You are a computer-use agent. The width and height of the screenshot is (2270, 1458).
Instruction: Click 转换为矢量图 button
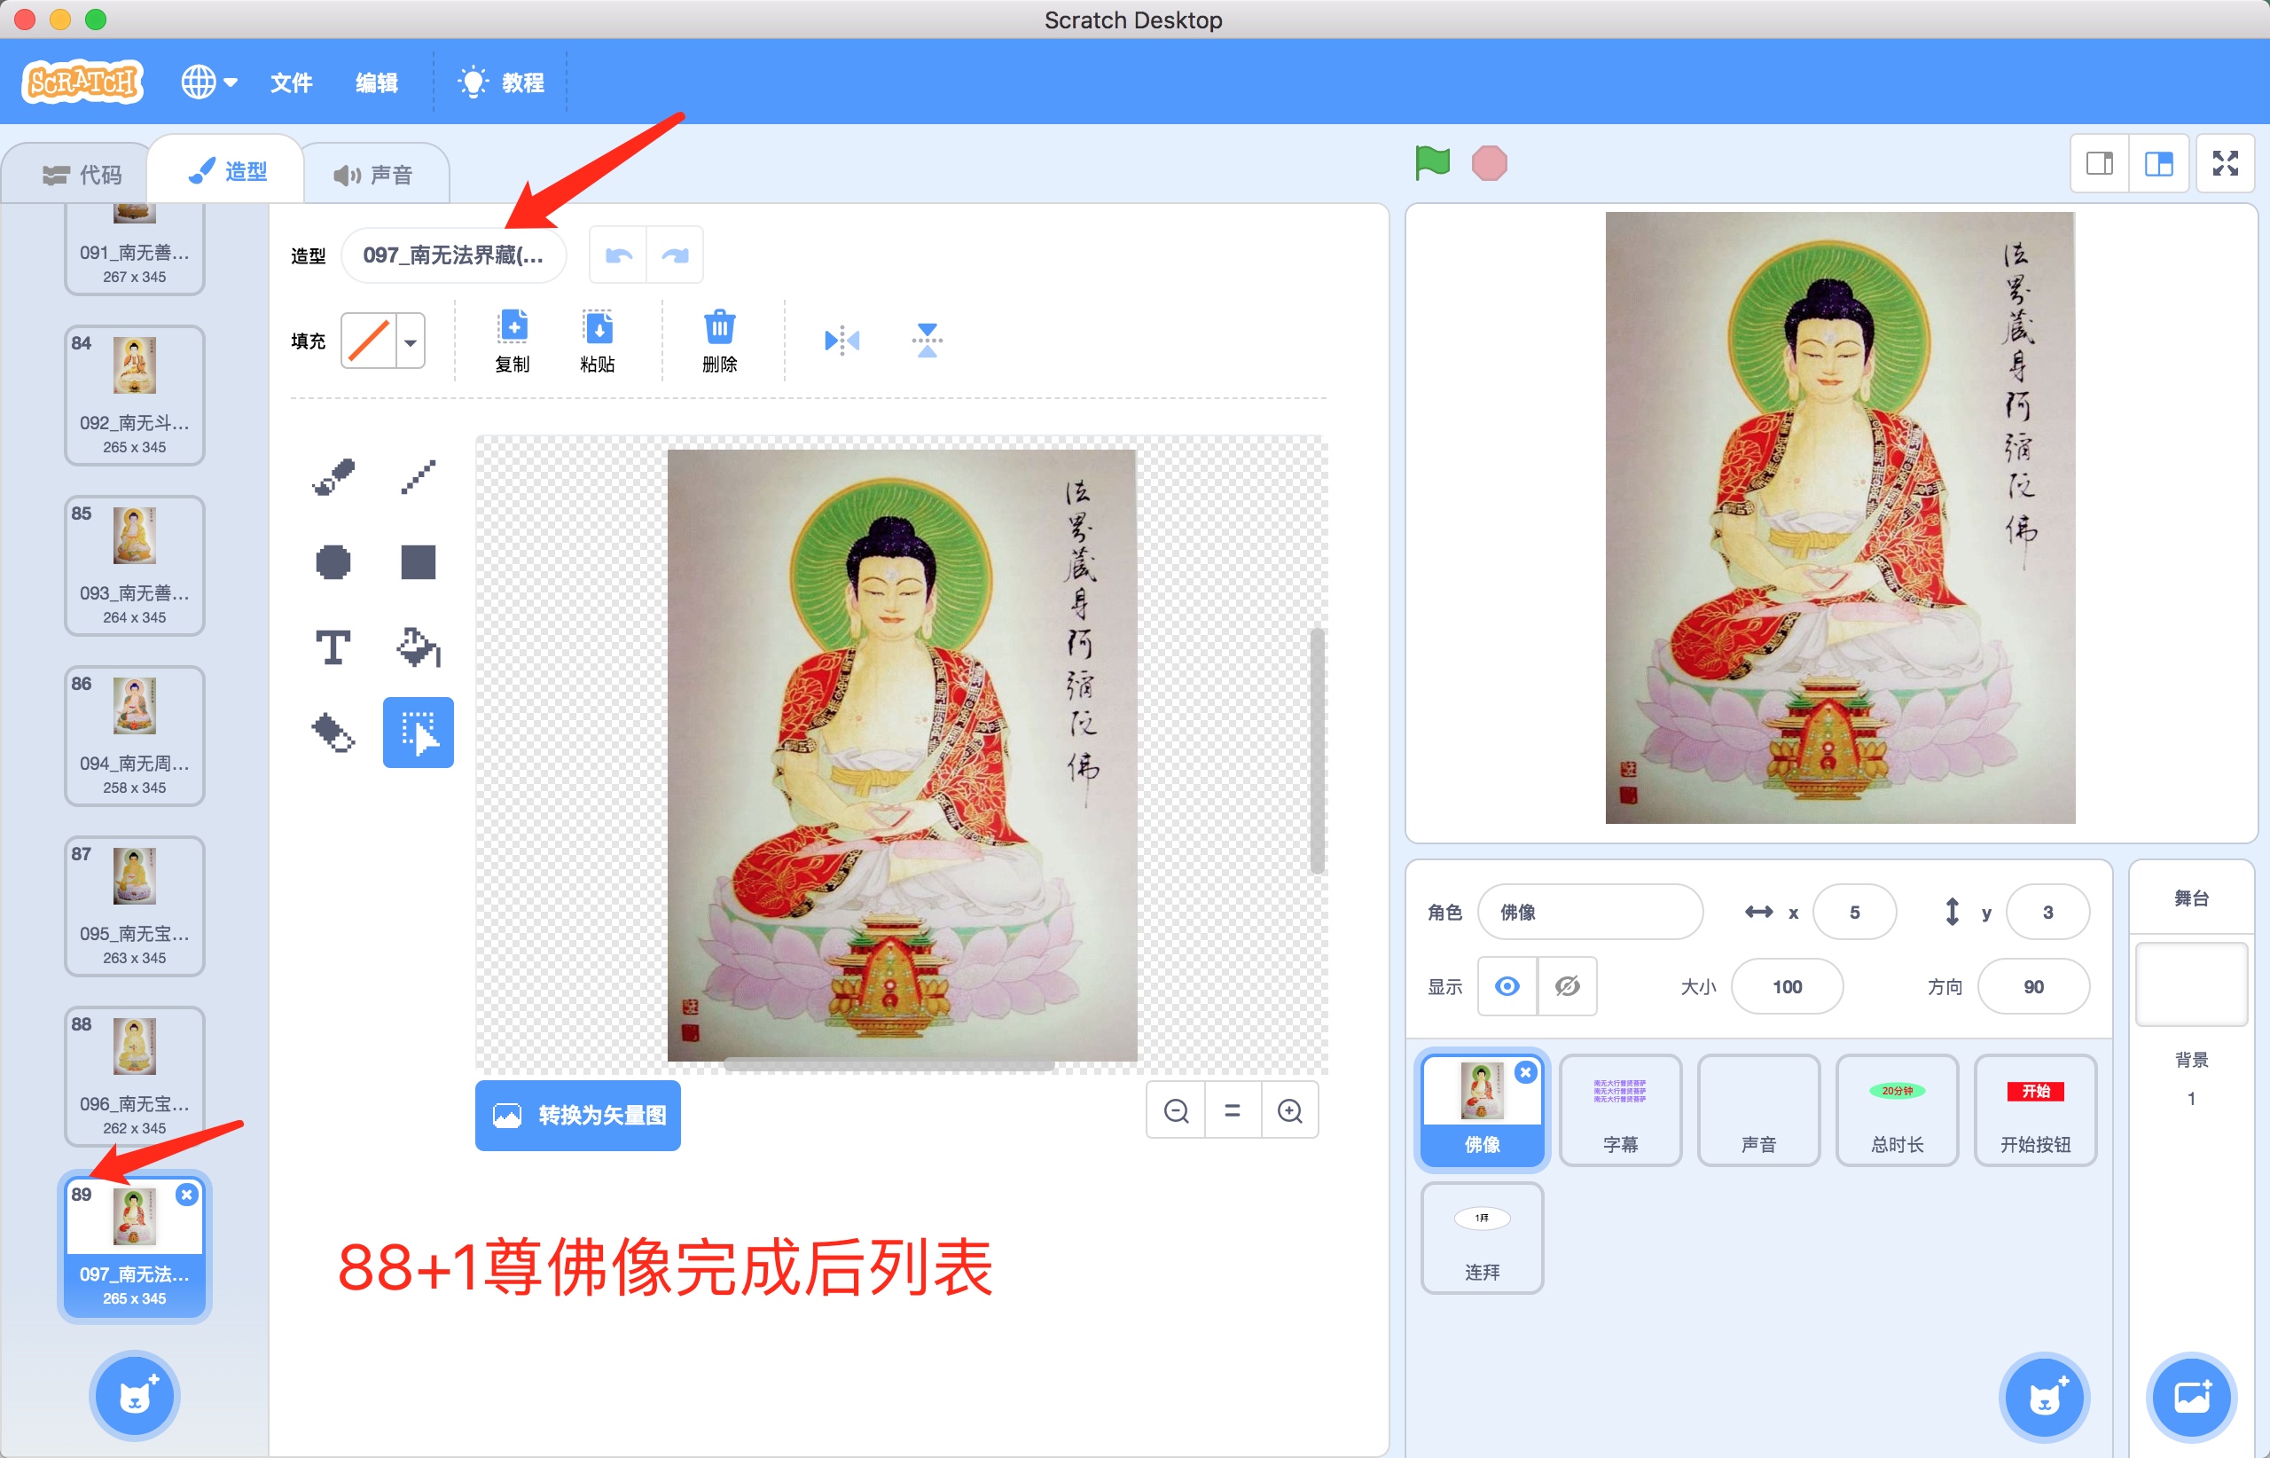click(x=577, y=1116)
